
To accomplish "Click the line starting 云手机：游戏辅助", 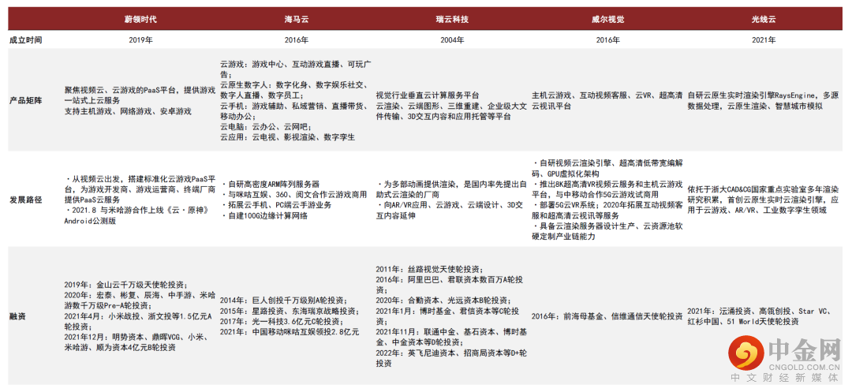I will tap(293, 110).
